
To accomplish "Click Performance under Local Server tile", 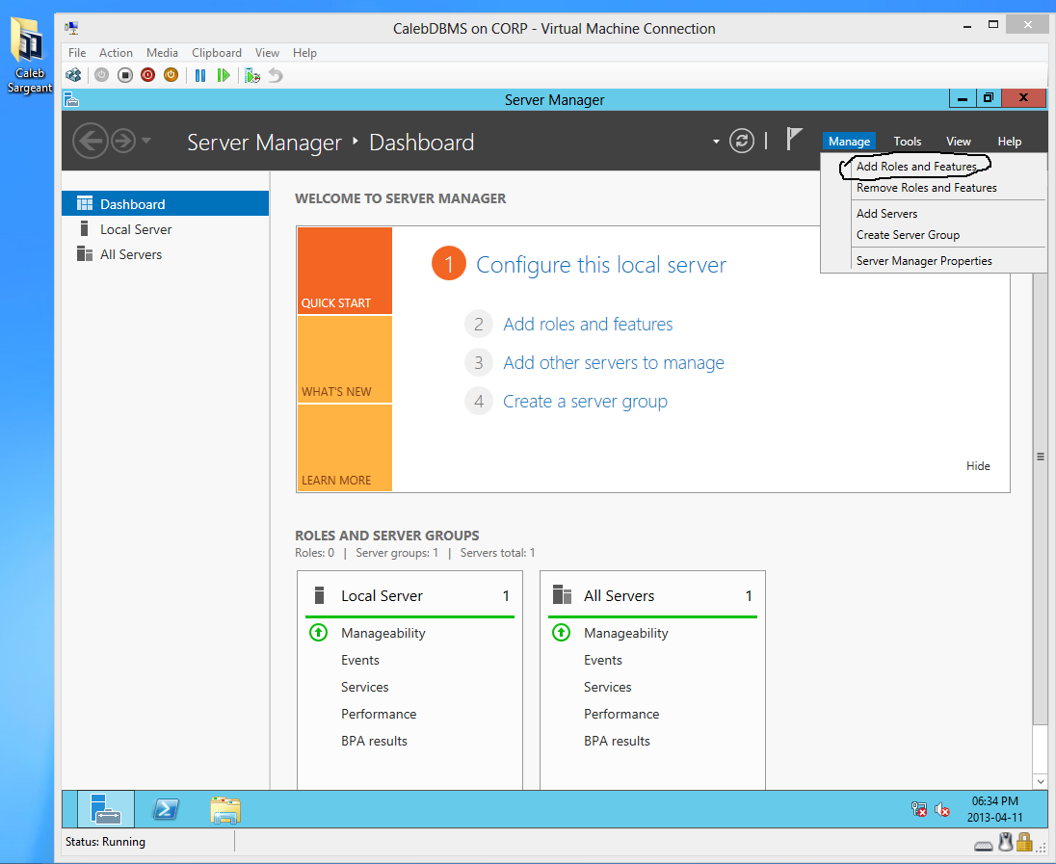I will (379, 714).
